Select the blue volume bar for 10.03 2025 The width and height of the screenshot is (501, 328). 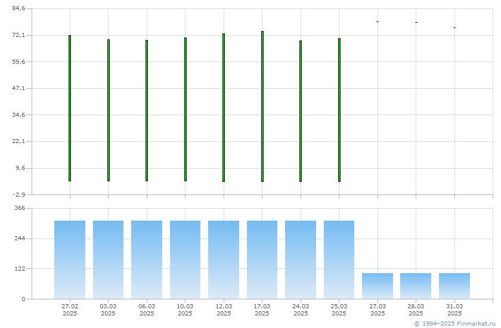point(185,259)
